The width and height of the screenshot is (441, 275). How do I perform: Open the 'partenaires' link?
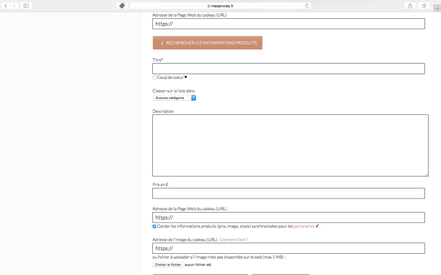tap(304, 226)
